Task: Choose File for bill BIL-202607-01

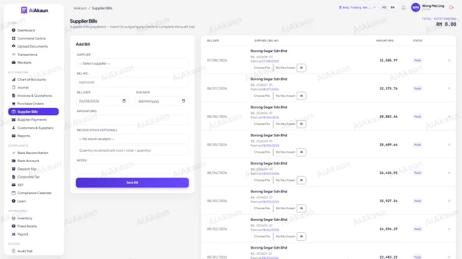Action: click(261, 96)
